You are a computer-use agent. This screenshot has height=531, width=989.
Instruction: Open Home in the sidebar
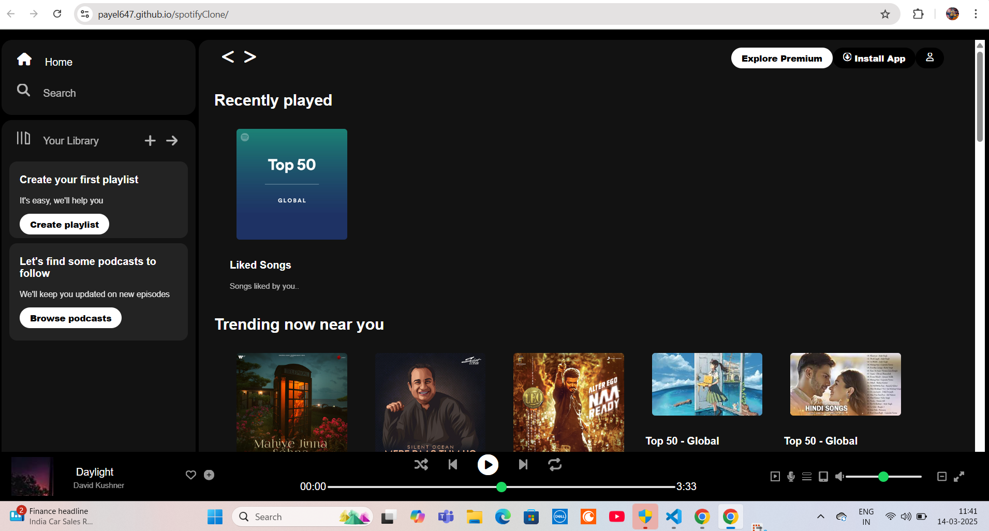[58, 62]
